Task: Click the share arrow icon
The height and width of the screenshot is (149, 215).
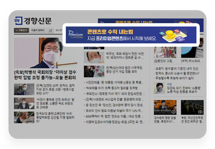Action: pyautogui.click(x=51, y=30)
